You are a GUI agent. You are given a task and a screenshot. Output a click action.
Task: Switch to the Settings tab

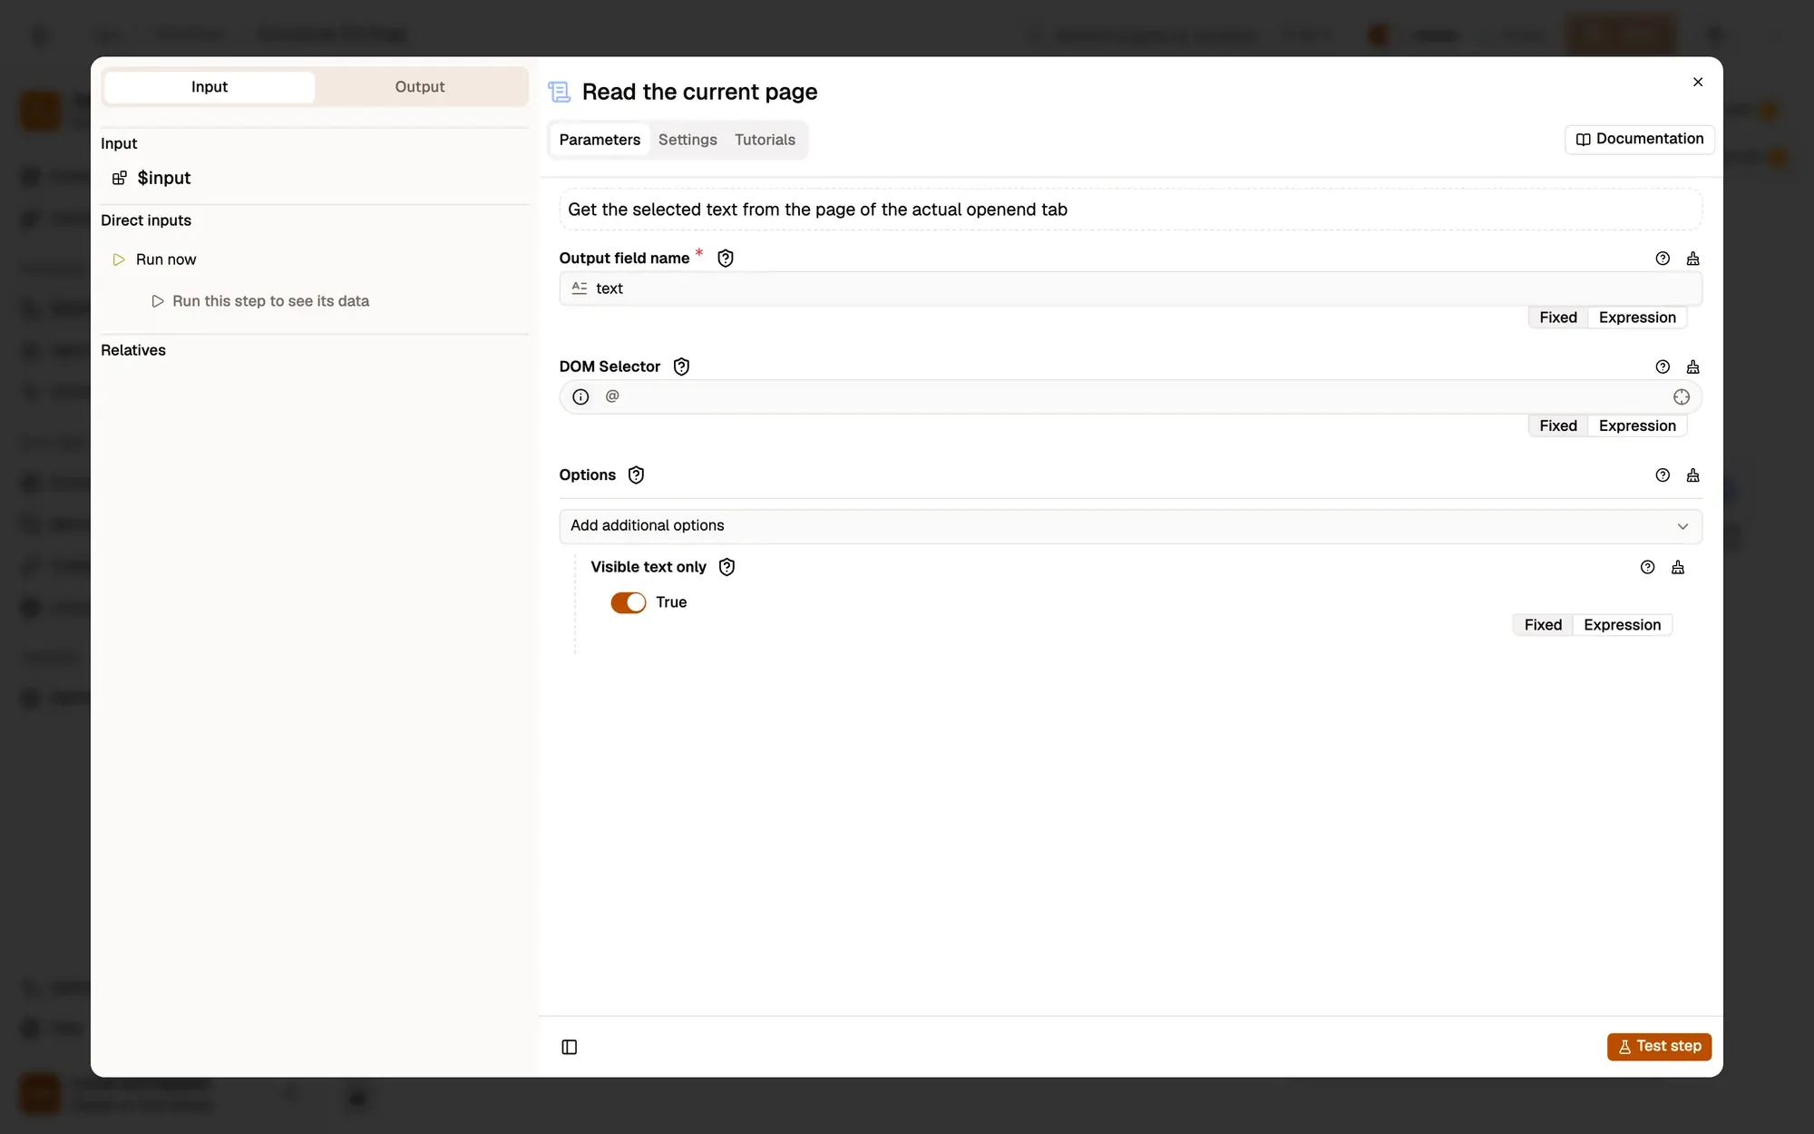(688, 140)
